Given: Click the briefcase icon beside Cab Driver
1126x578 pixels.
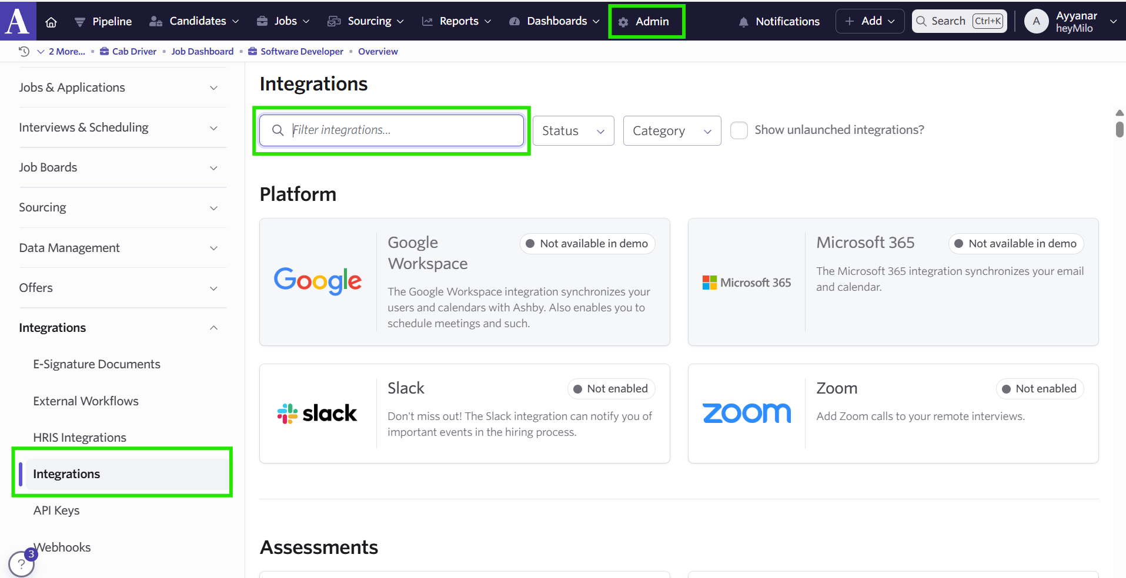Looking at the screenshot, I should (x=104, y=51).
